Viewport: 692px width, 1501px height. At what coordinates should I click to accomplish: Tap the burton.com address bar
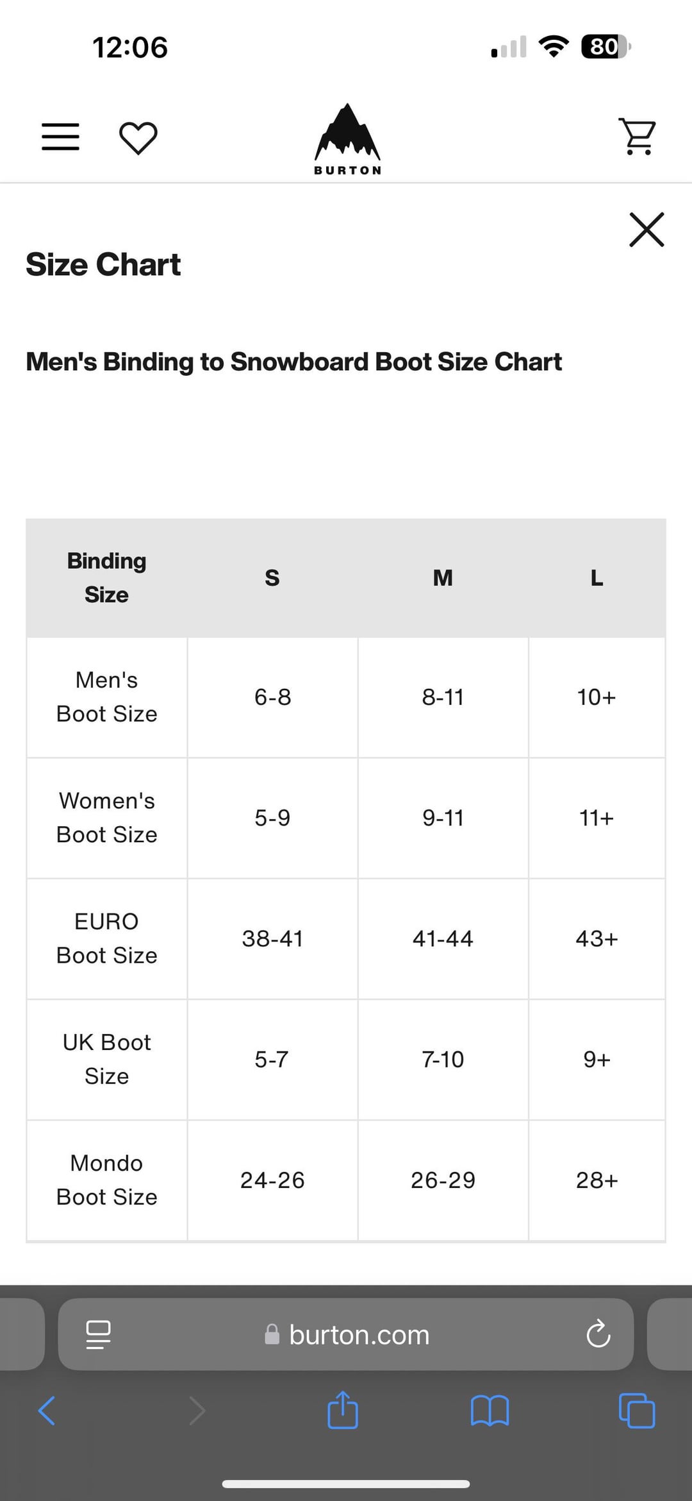346,1334
